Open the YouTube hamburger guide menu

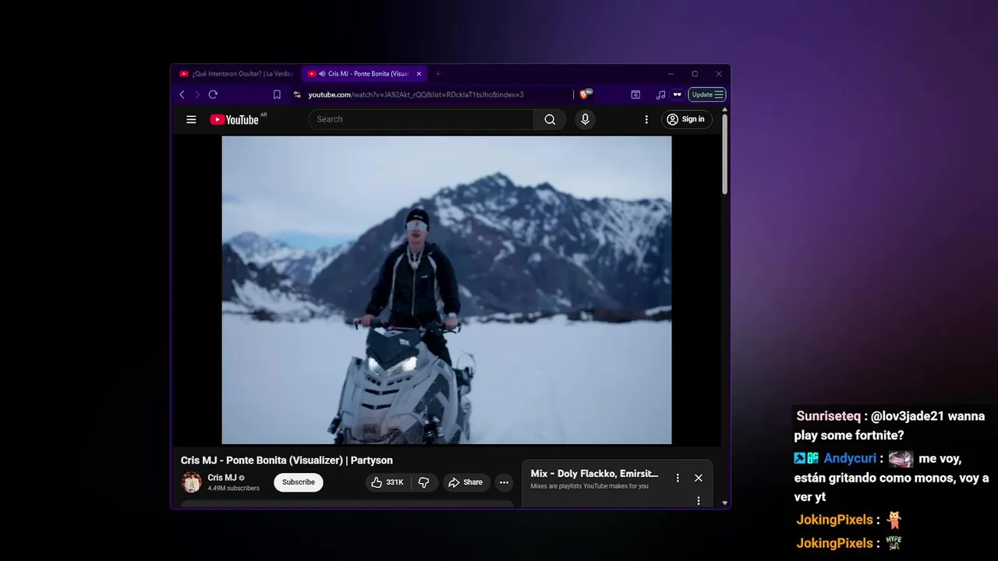pyautogui.click(x=191, y=119)
